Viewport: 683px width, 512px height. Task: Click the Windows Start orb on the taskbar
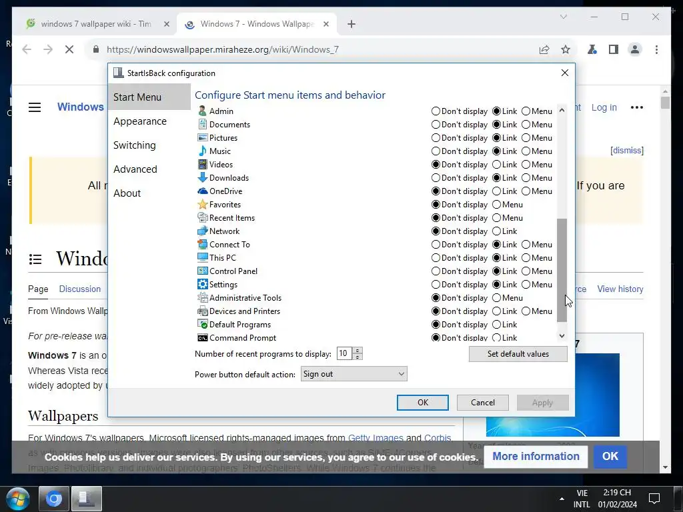(17, 499)
